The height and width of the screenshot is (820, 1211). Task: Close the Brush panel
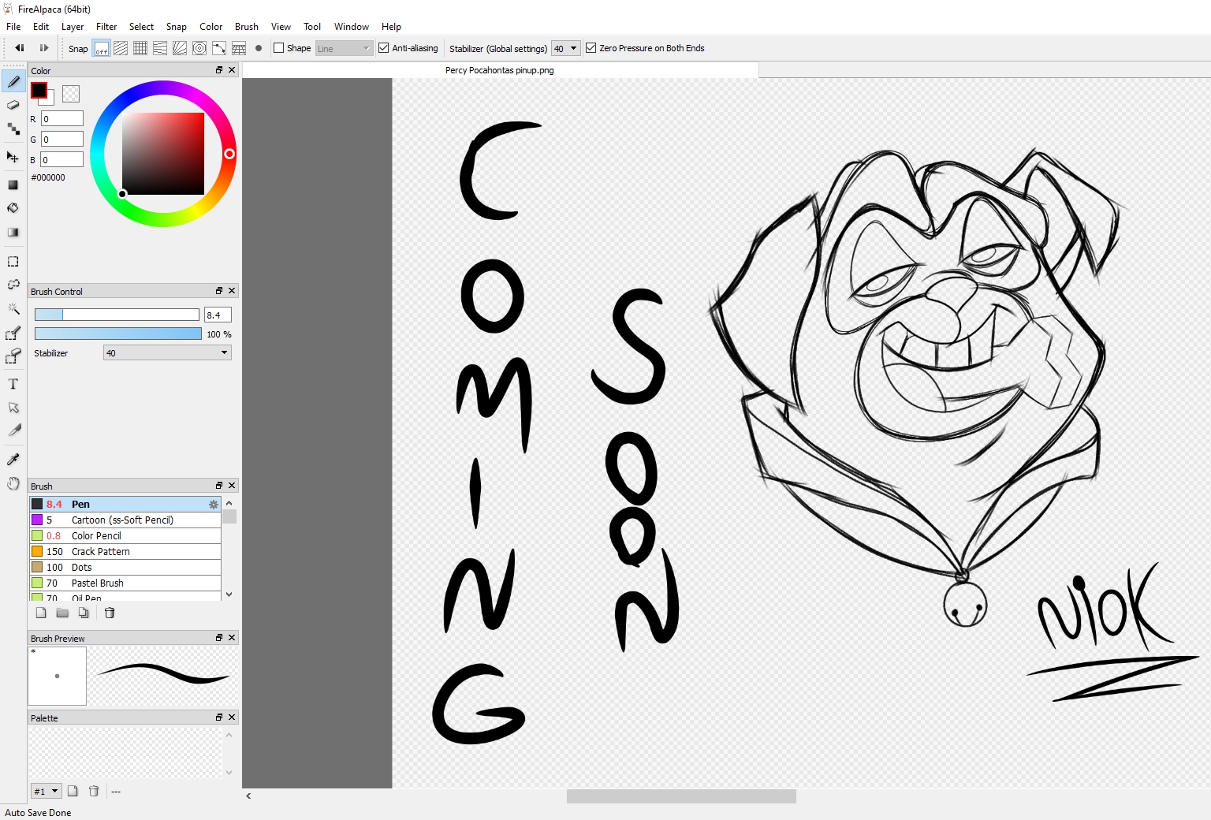(x=232, y=486)
